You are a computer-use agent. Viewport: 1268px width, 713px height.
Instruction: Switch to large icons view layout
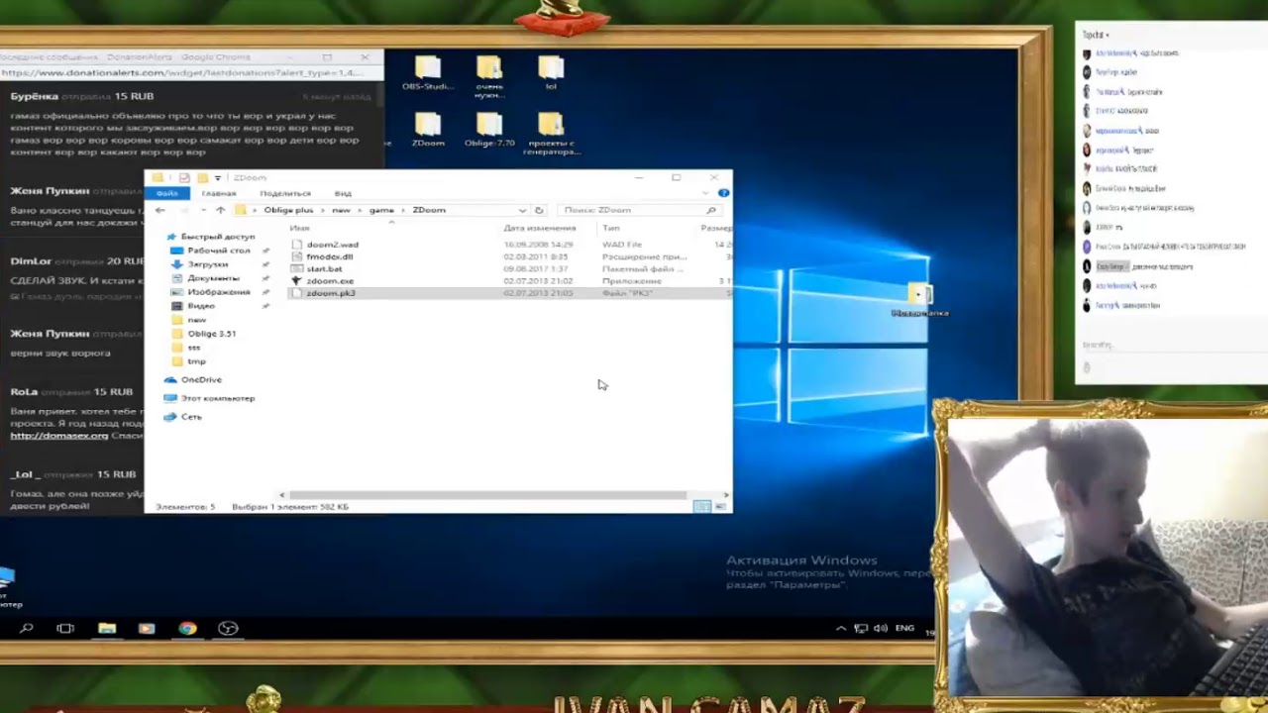coord(720,506)
